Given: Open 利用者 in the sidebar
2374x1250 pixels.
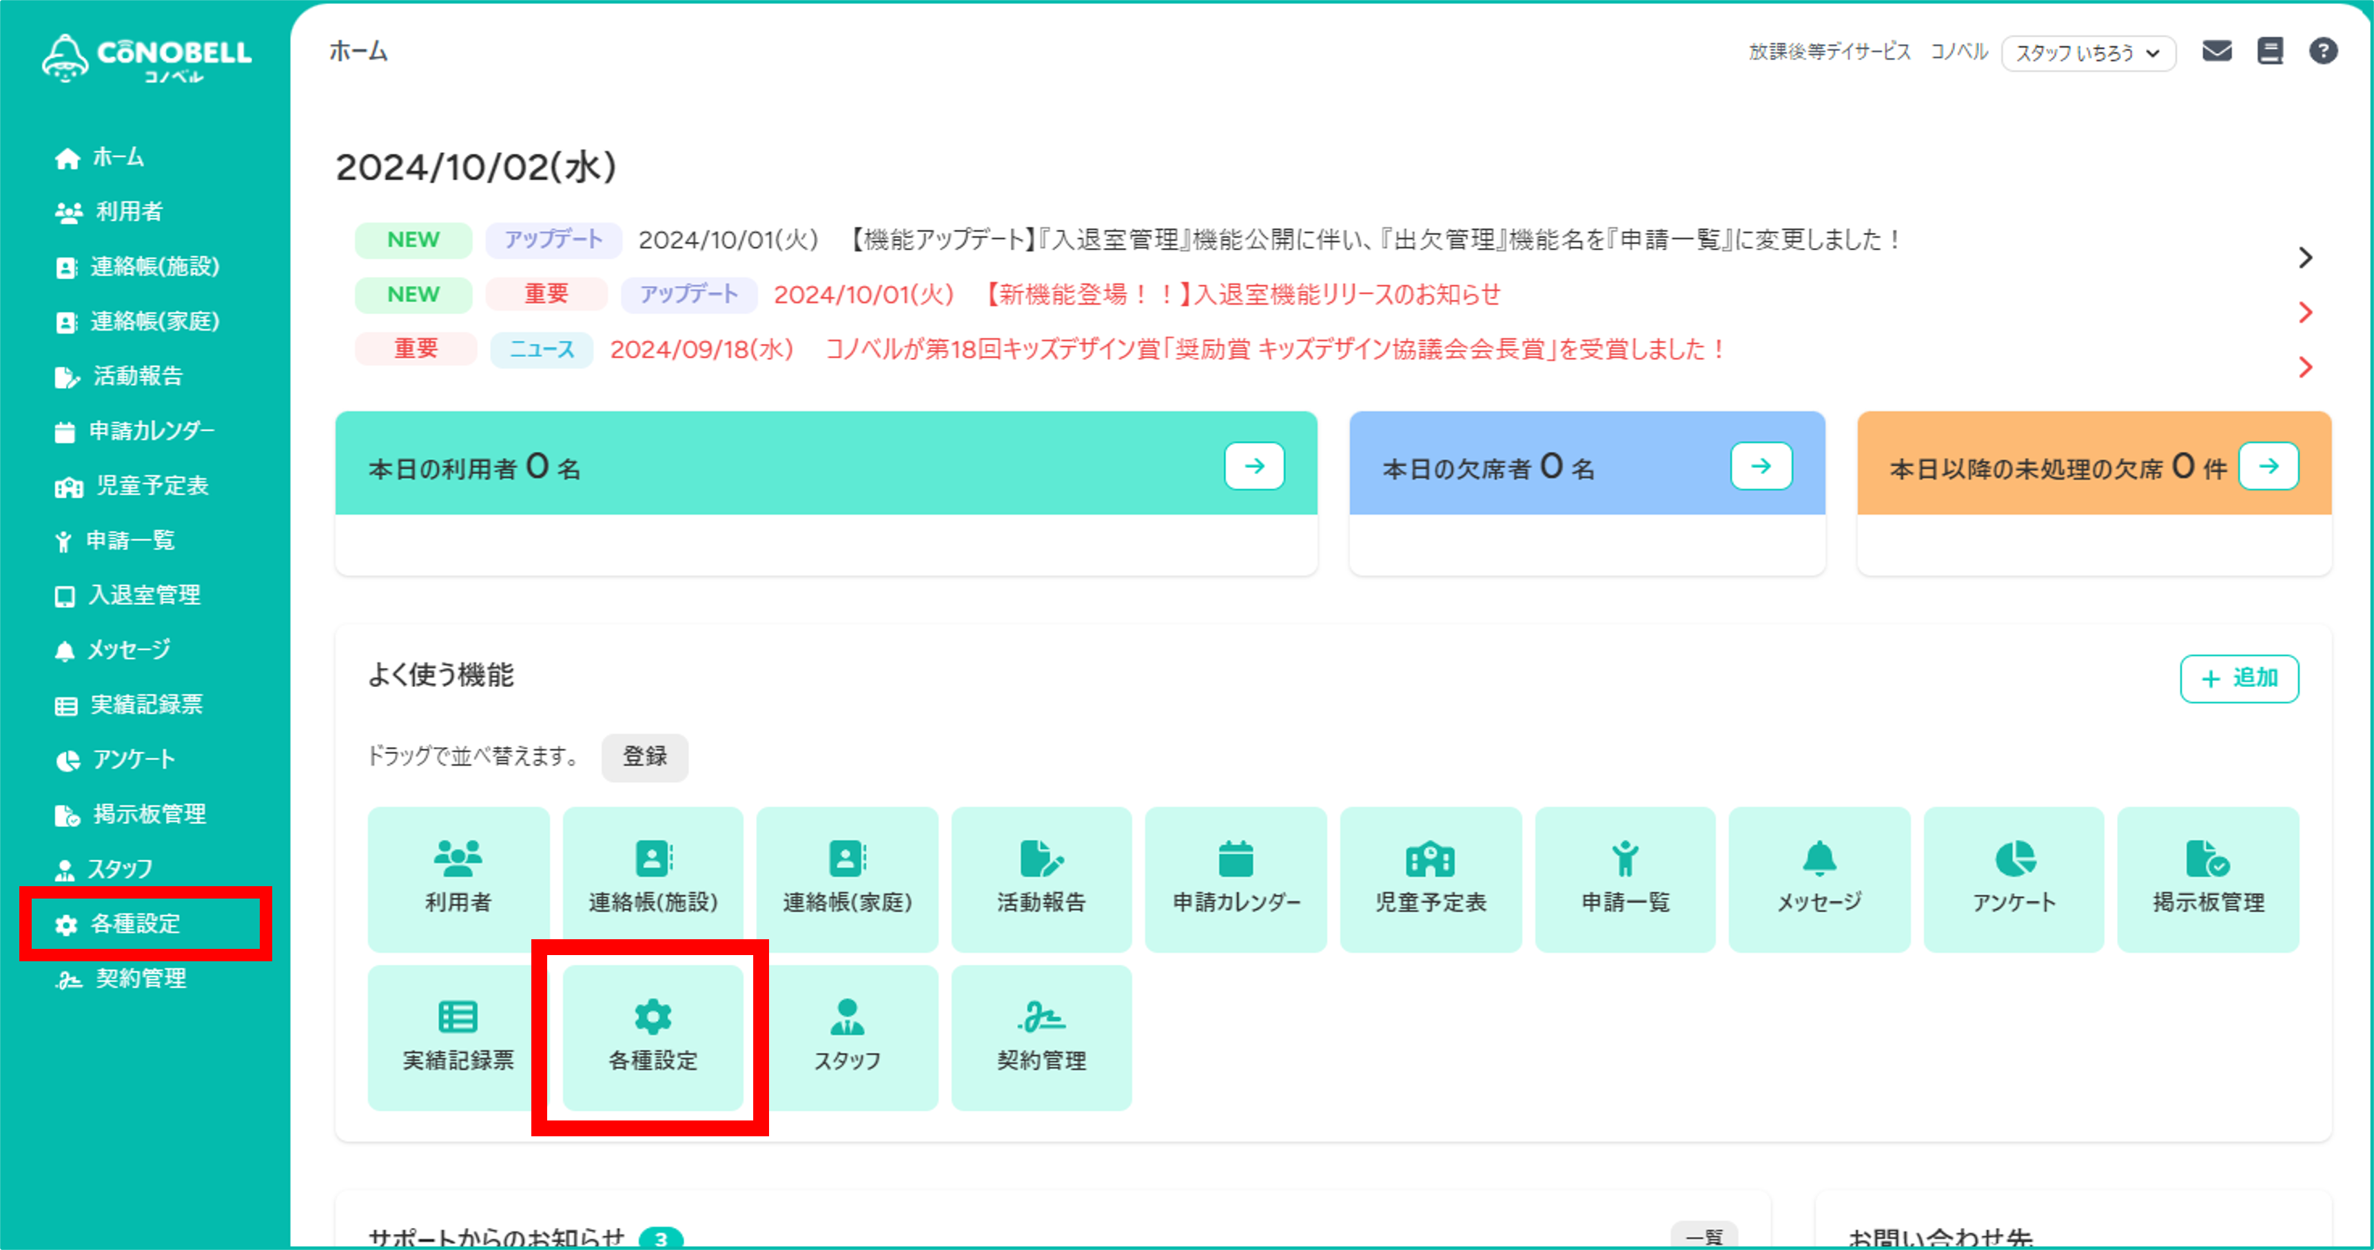Looking at the screenshot, I should point(109,212).
